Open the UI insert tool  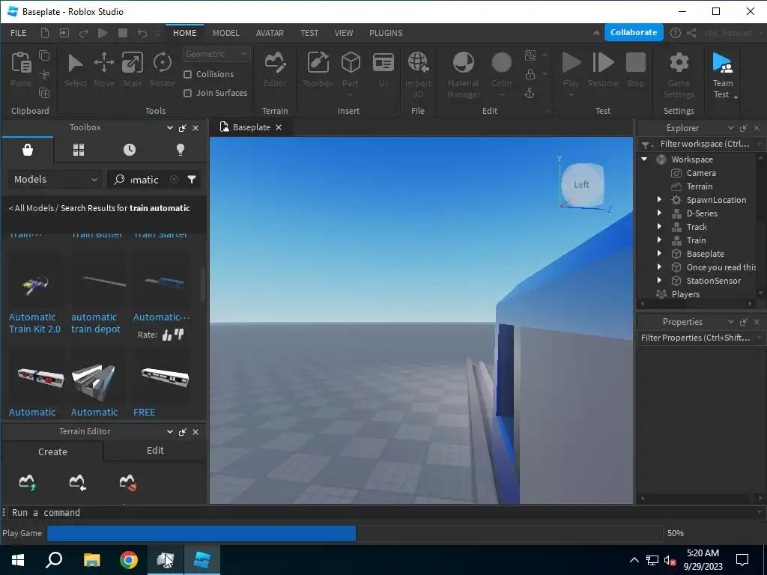(383, 69)
